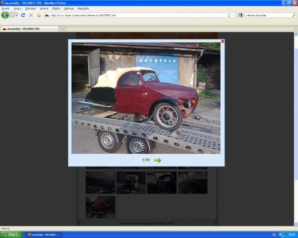Screen dimensions: 298x238
Task: Click the vertical page scrollbar thumb
Action: click(x=296, y=114)
